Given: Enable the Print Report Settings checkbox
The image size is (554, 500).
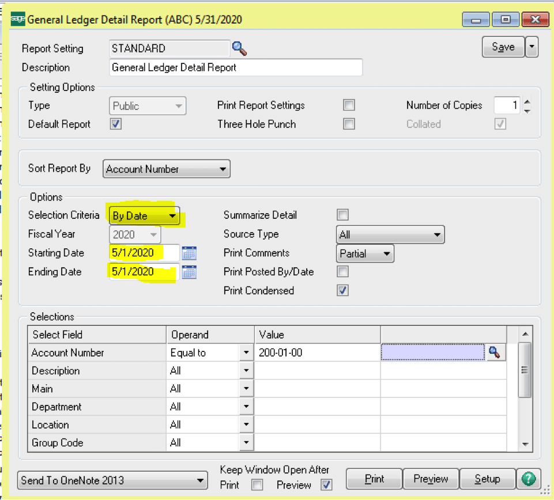Looking at the screenshot, I should tap(349, 105).
